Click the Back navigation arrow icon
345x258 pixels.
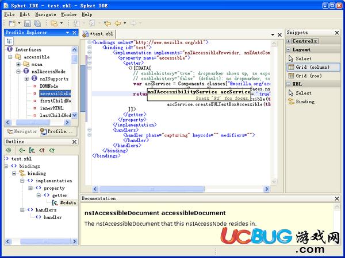coord(118,23)
